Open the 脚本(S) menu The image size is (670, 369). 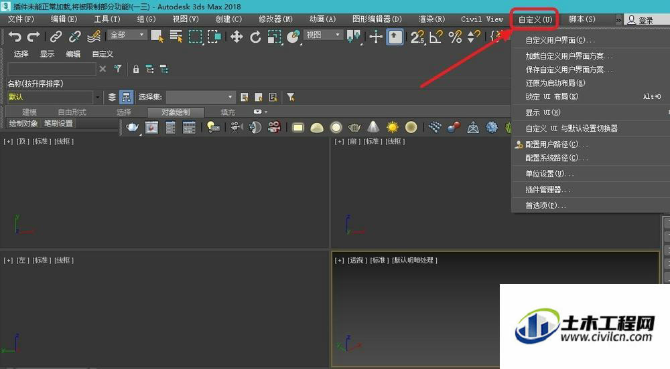pos(582,19)
